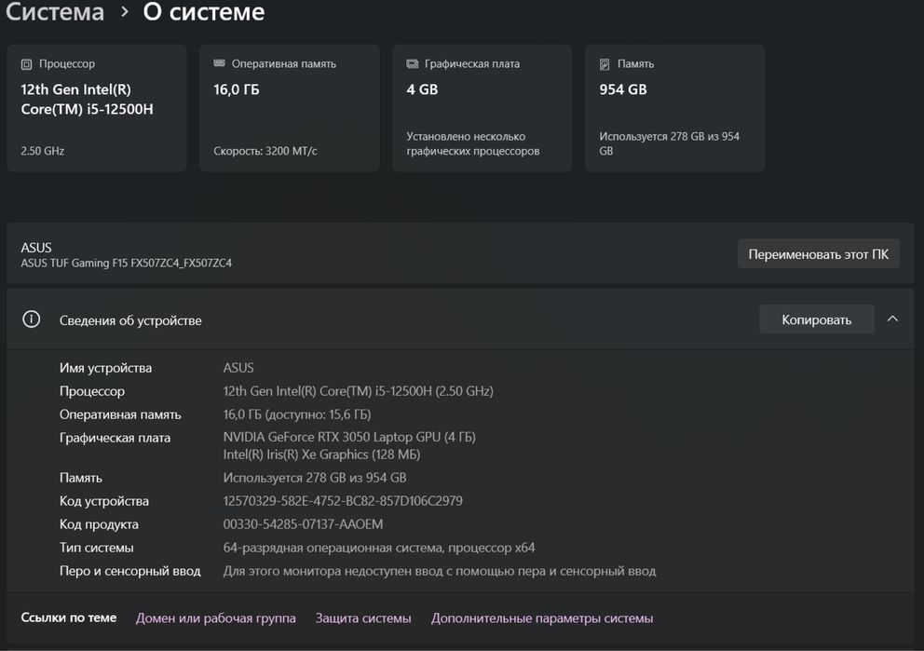Click '2.50 GHz' in processor card
This screenshot has width=924, height=651.
[43, 151]
